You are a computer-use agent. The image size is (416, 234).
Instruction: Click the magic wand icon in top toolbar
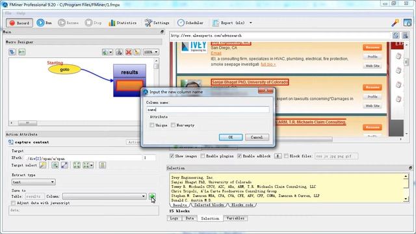coord(395,23)
